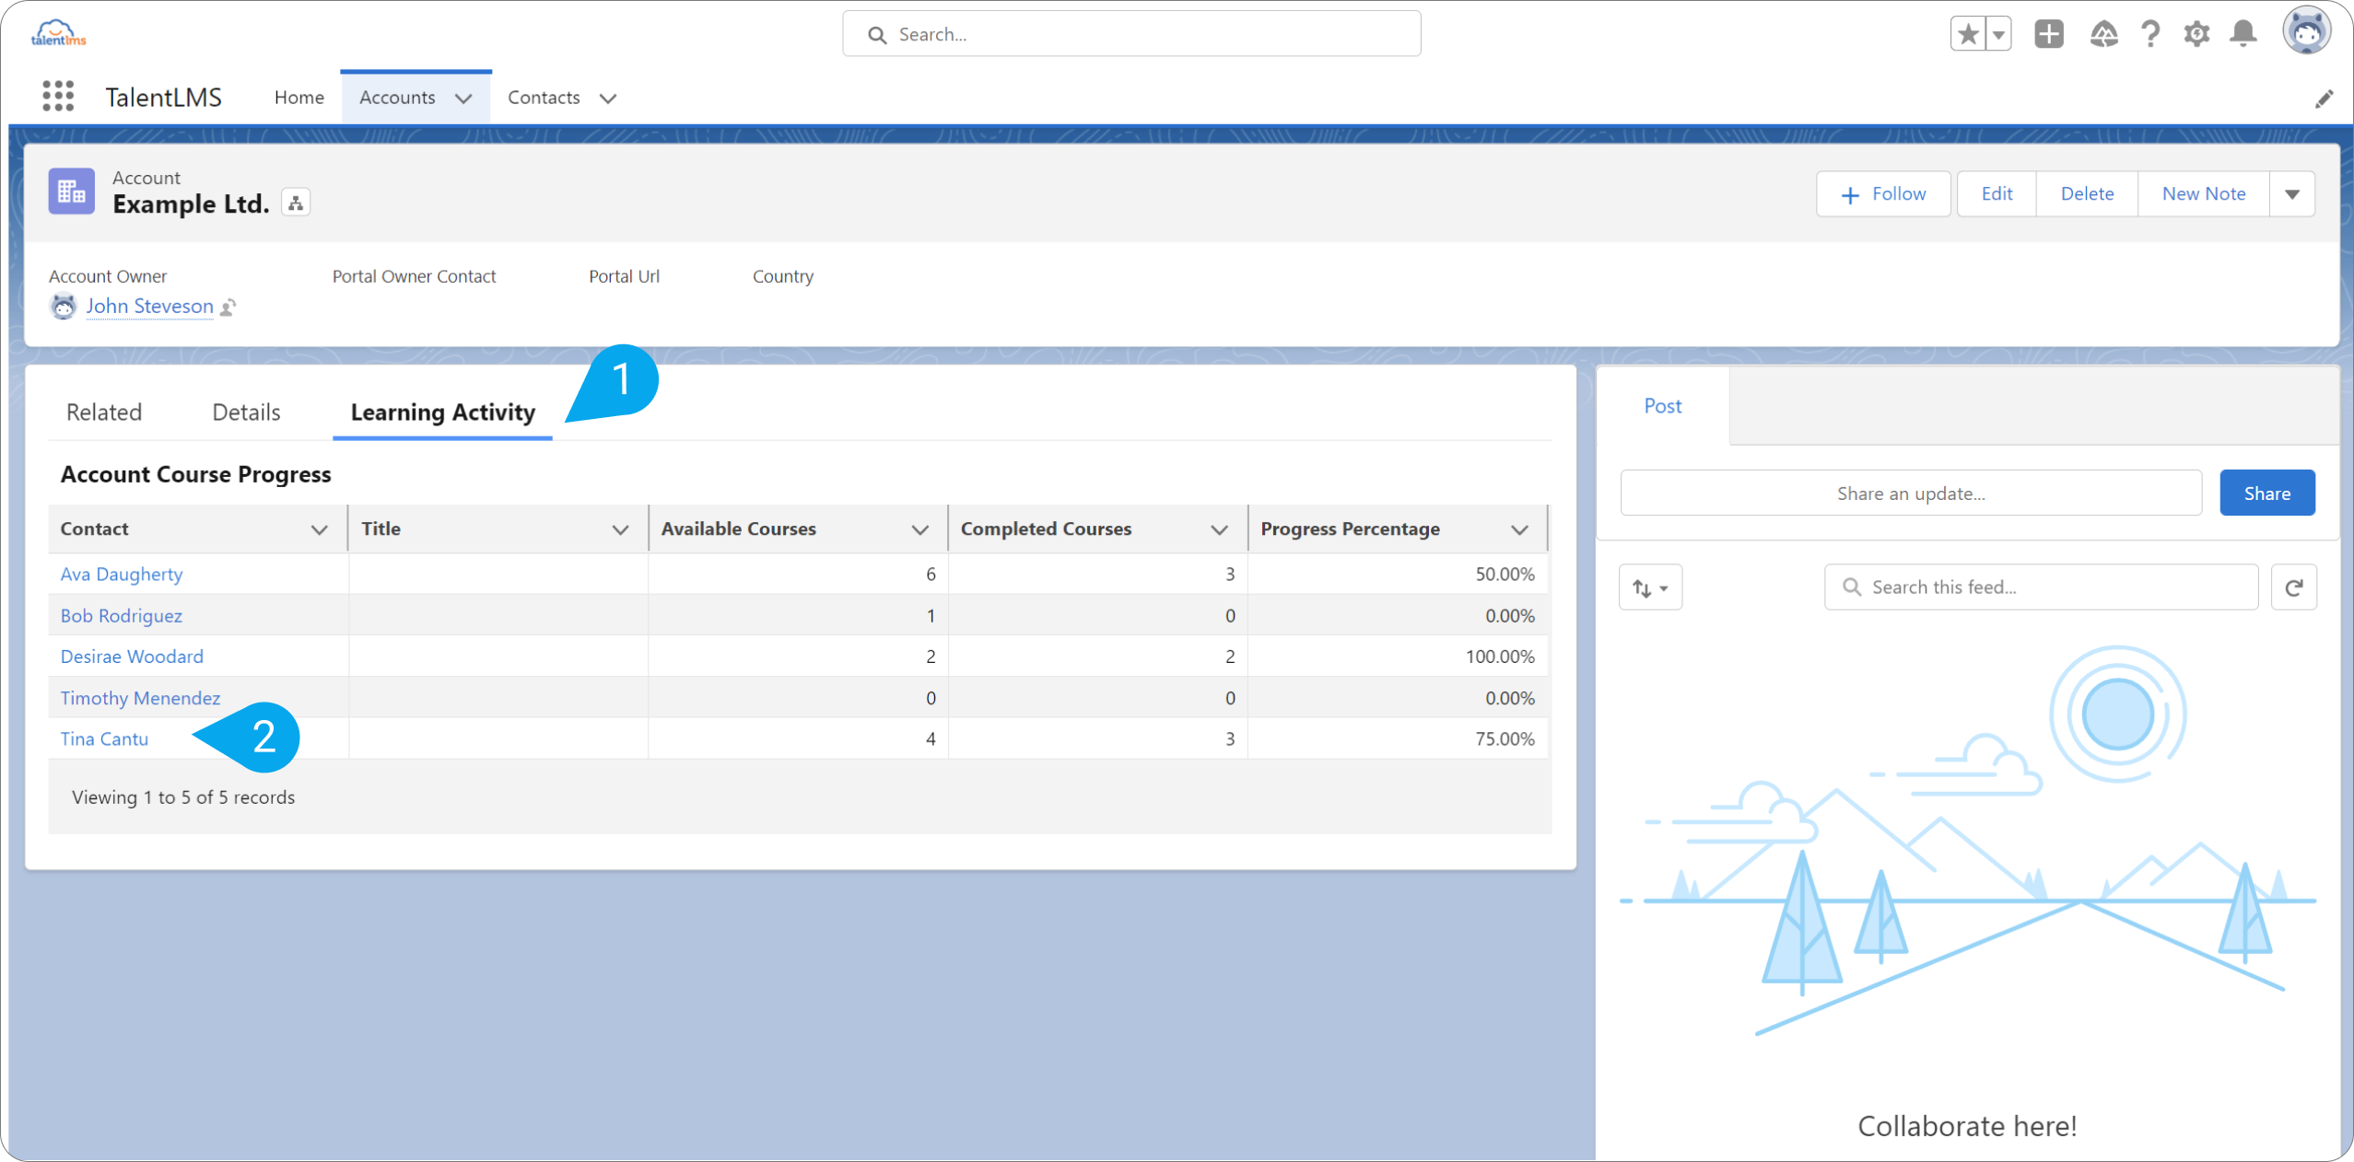Screen dimensions: 2354x1162
Task: Open Tina Cantu's contact record
Action: click(x=103, y=738)
